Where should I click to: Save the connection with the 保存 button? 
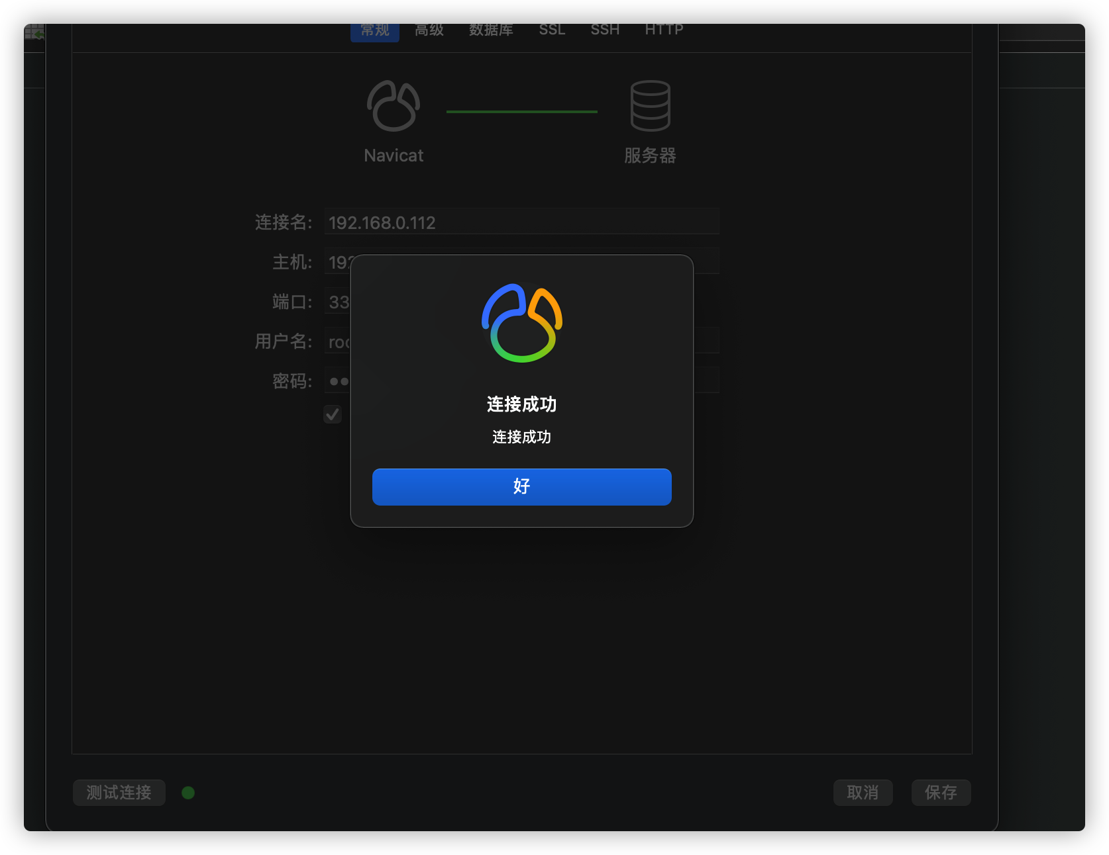pos(941,792)
